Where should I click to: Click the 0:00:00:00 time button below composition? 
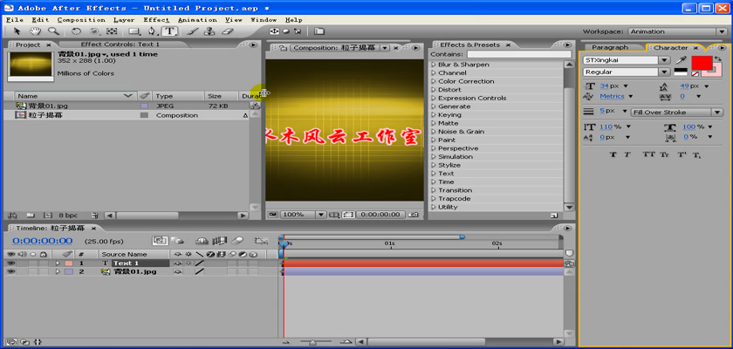click(380, 215)
